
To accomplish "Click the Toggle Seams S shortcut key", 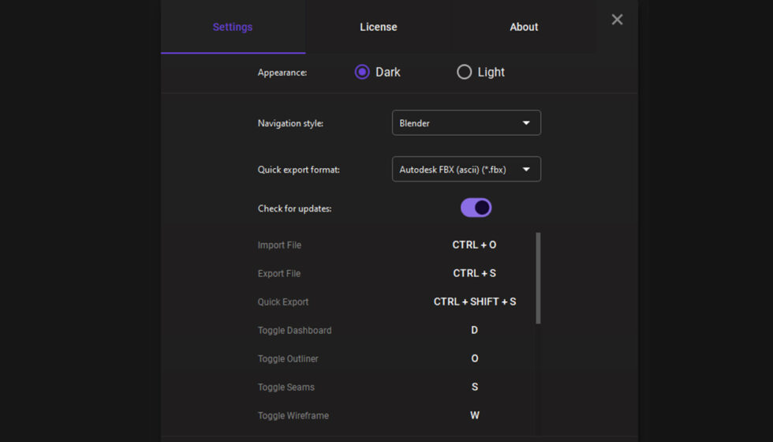I will point(474,387).
